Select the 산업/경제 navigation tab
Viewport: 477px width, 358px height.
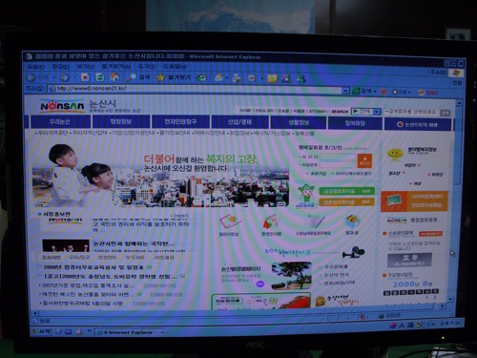[x=240, y=122]
